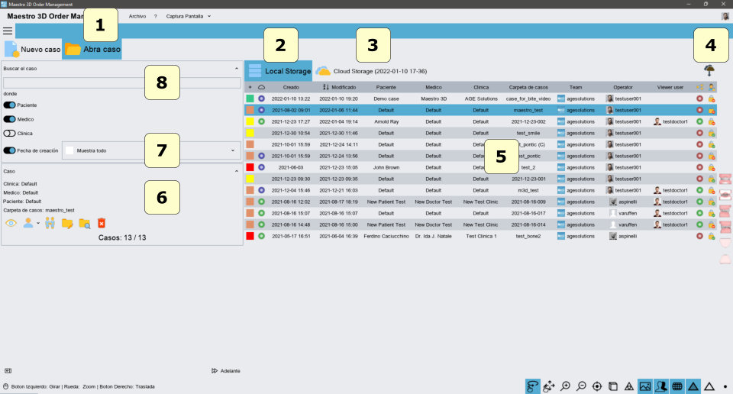Enable the Clinica search switch
The width and height of the screenshot is (733, 394).
click(9, 133)
